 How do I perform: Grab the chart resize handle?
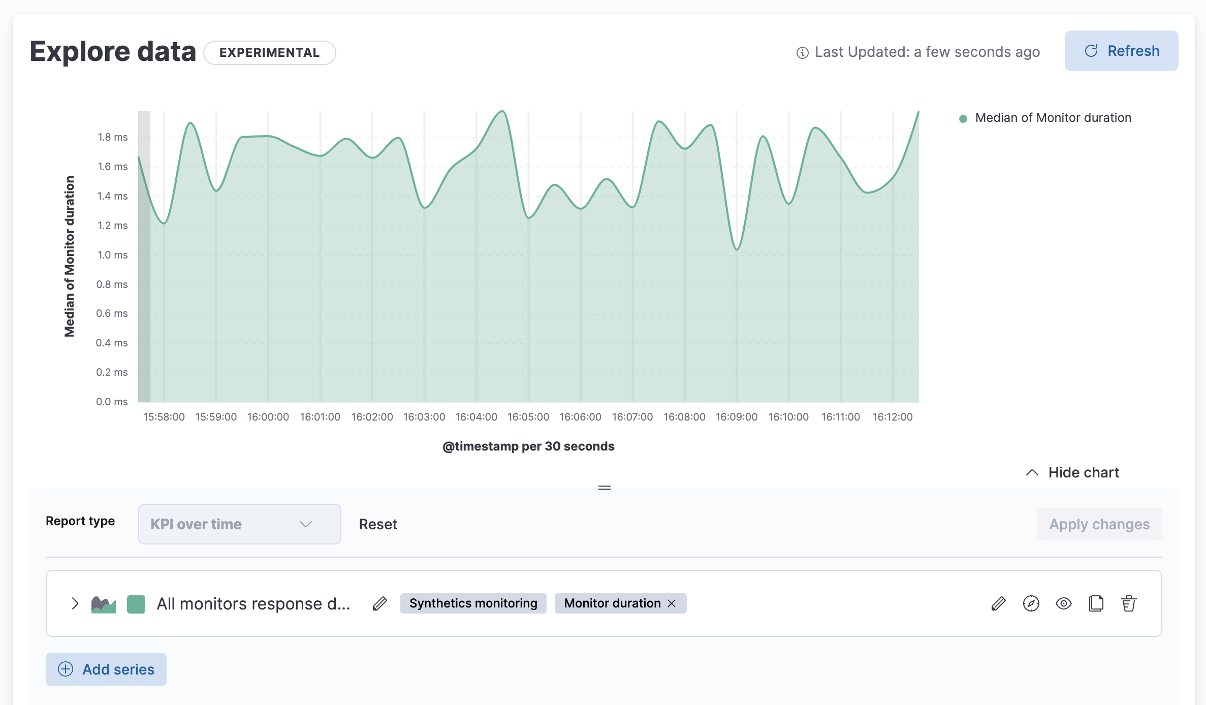tap(604, 488)
